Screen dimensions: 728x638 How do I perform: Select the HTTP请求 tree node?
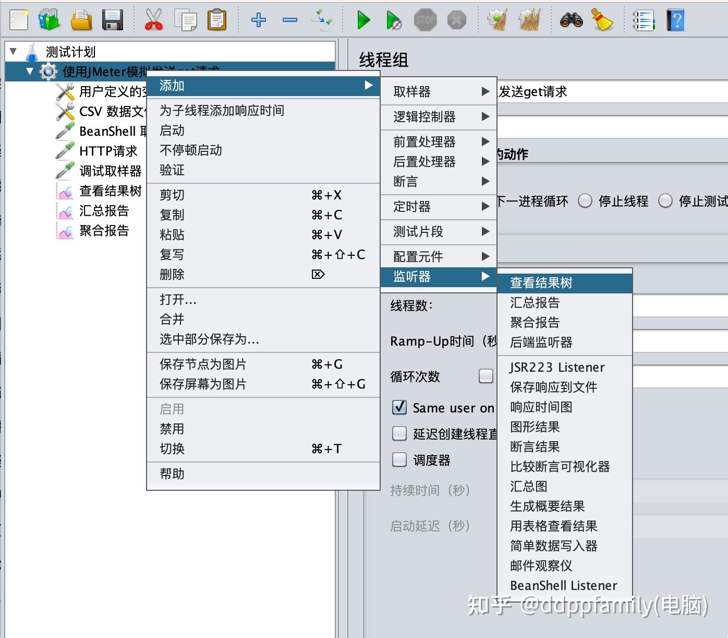[x=107, y=151]
